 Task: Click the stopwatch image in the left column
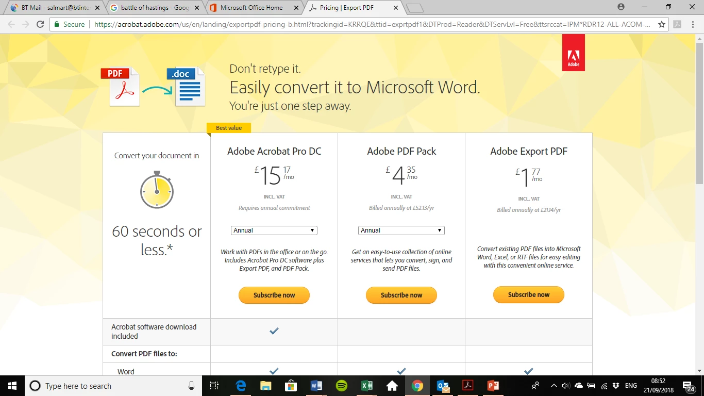157,189
